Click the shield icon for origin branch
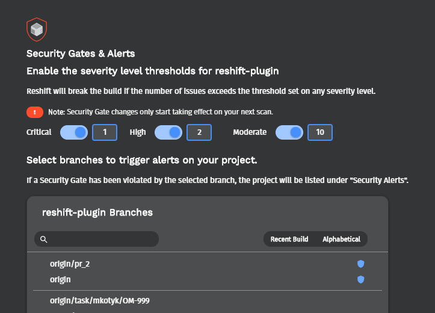435x313 pixels. pyautogui.click(x=360, y=279)
